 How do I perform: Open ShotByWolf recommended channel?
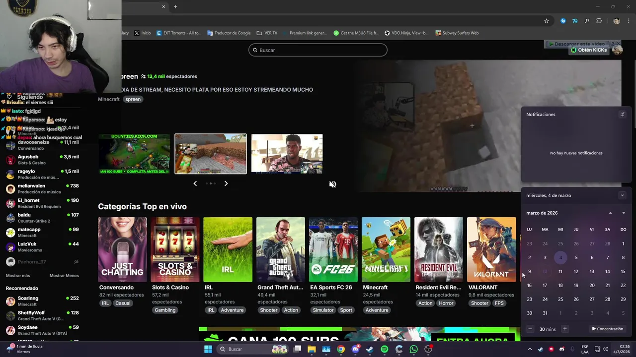point(42,315)
